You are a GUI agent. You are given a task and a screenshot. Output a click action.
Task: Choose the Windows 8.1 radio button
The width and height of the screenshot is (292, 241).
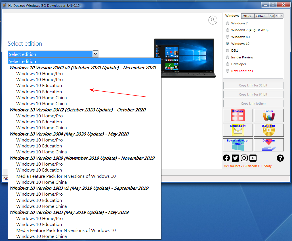click(228, 37)
